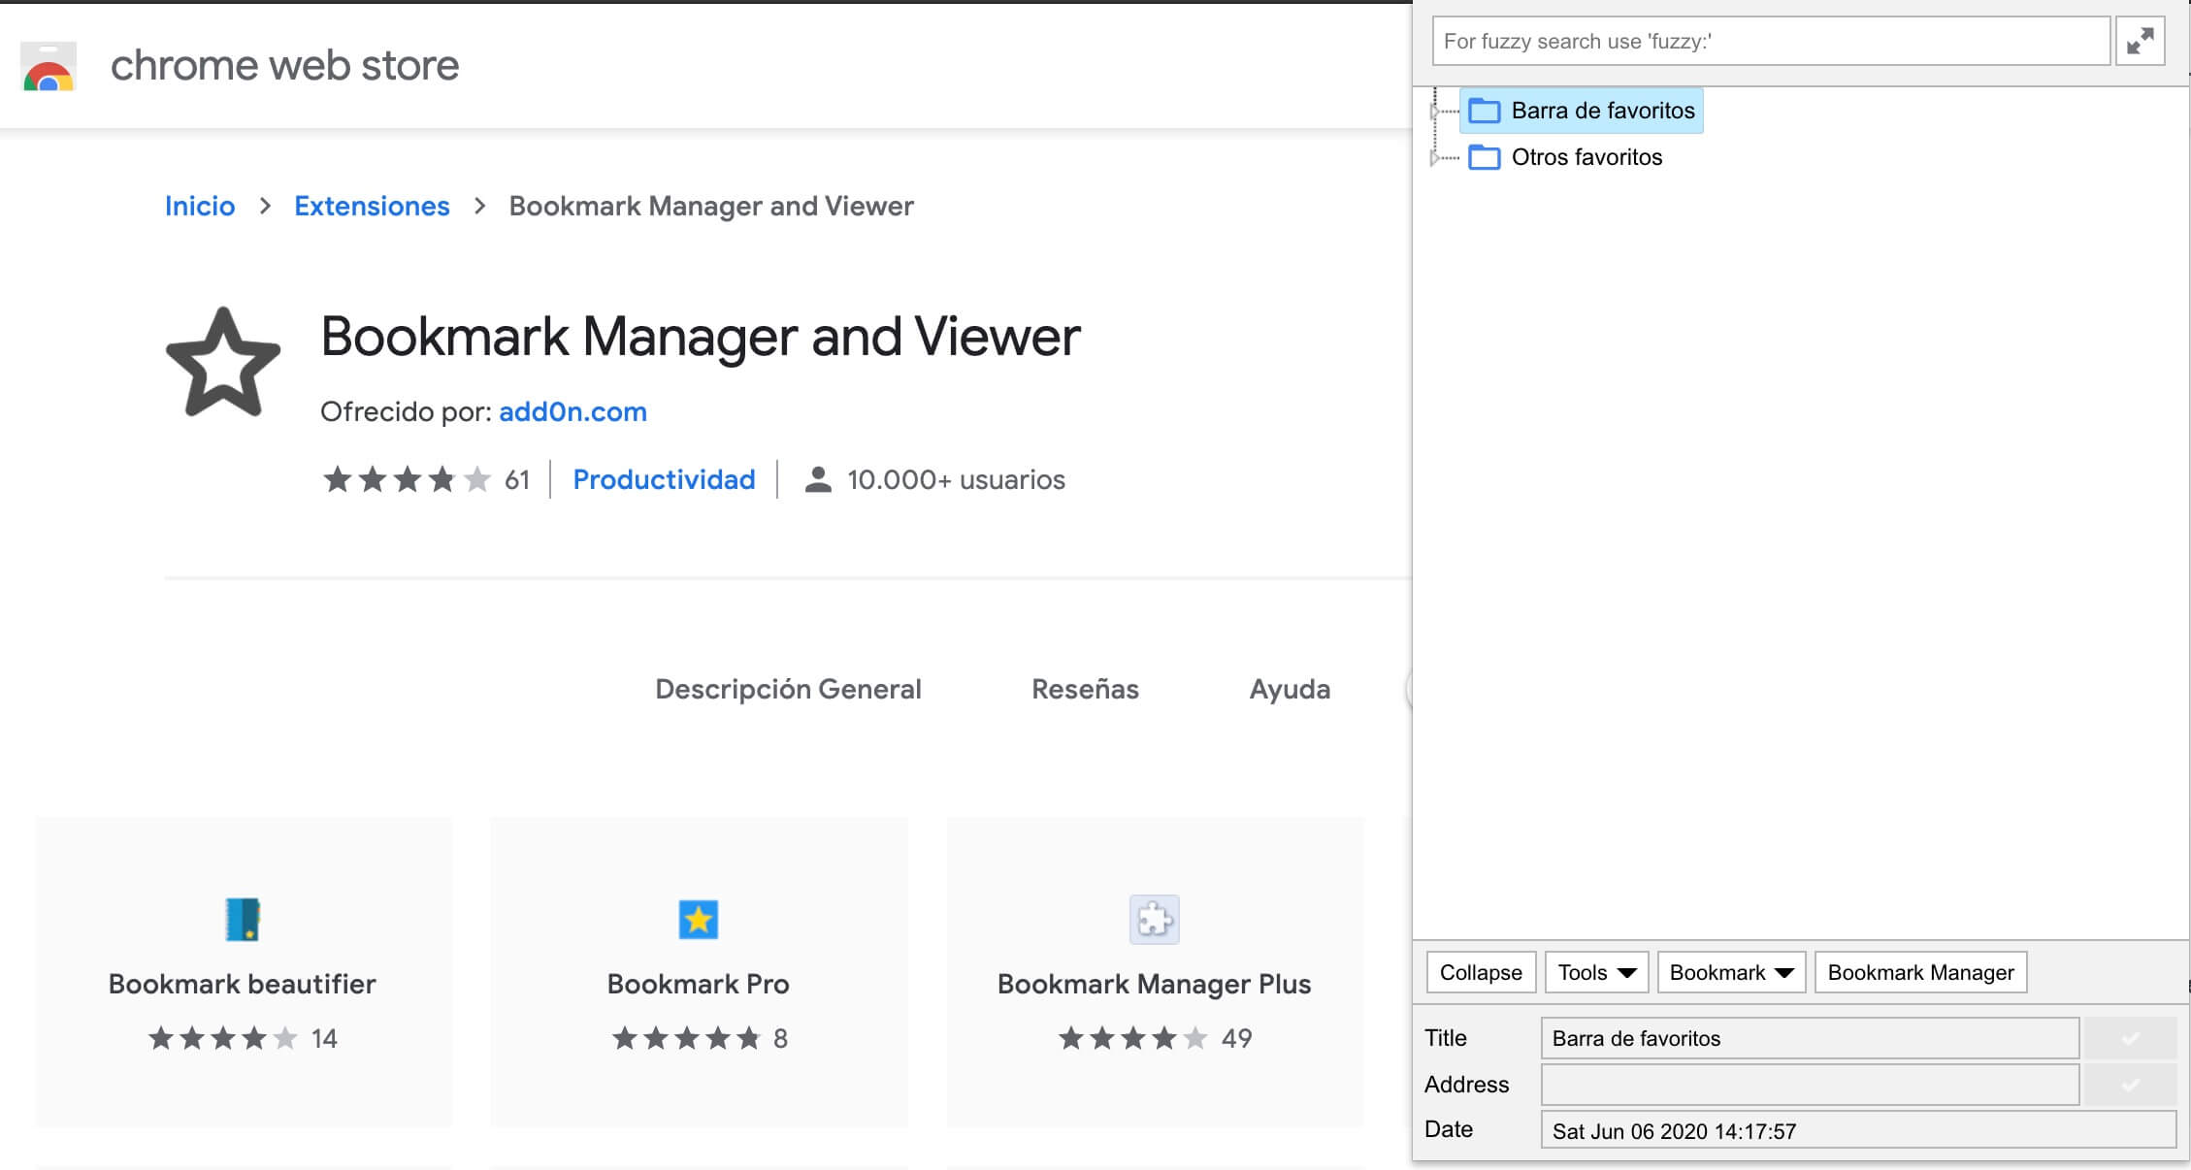Confirm Title with its checkmark button
Viewport: 2191px width, 1170px height.
tap(2130, 1038)
